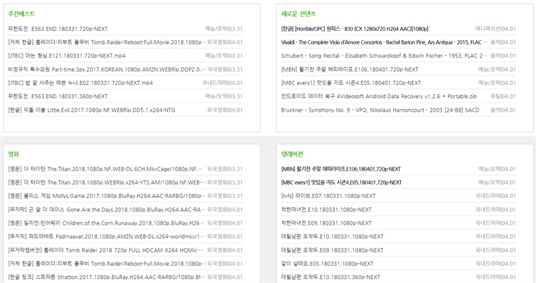Open 데릴남편 오작두 E10 1080p-NEXT entry
536x283 pixels.
[332, 236]
